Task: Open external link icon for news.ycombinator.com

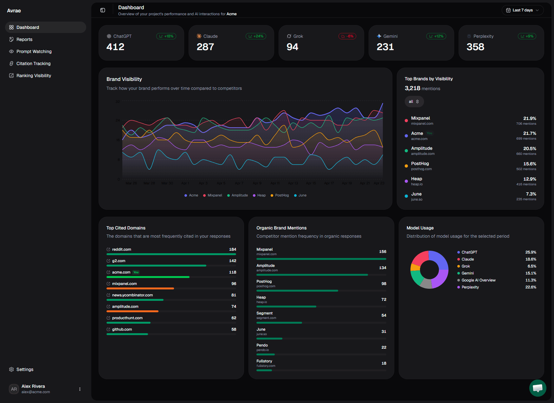Action: pos(108,295)
